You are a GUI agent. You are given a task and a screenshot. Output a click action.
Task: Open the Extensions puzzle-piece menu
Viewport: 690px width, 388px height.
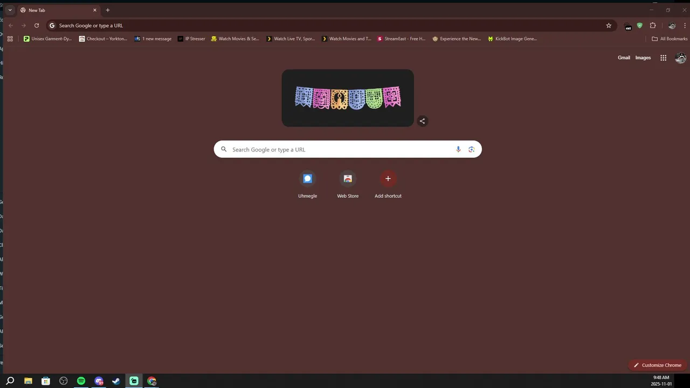(653, 25)
